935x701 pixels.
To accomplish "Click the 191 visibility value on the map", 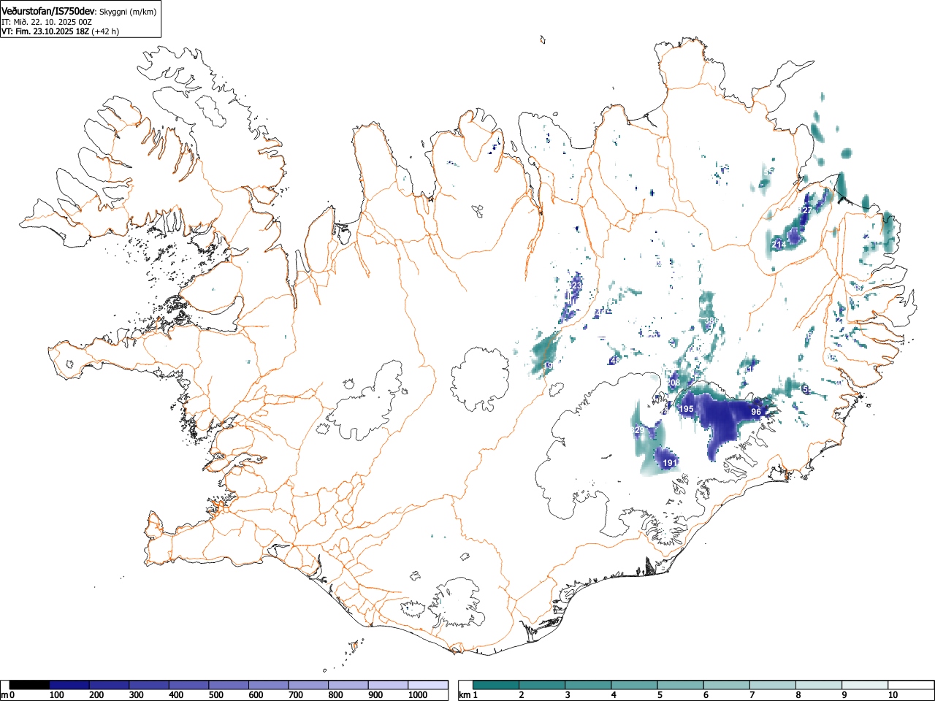I will point(670,463).
